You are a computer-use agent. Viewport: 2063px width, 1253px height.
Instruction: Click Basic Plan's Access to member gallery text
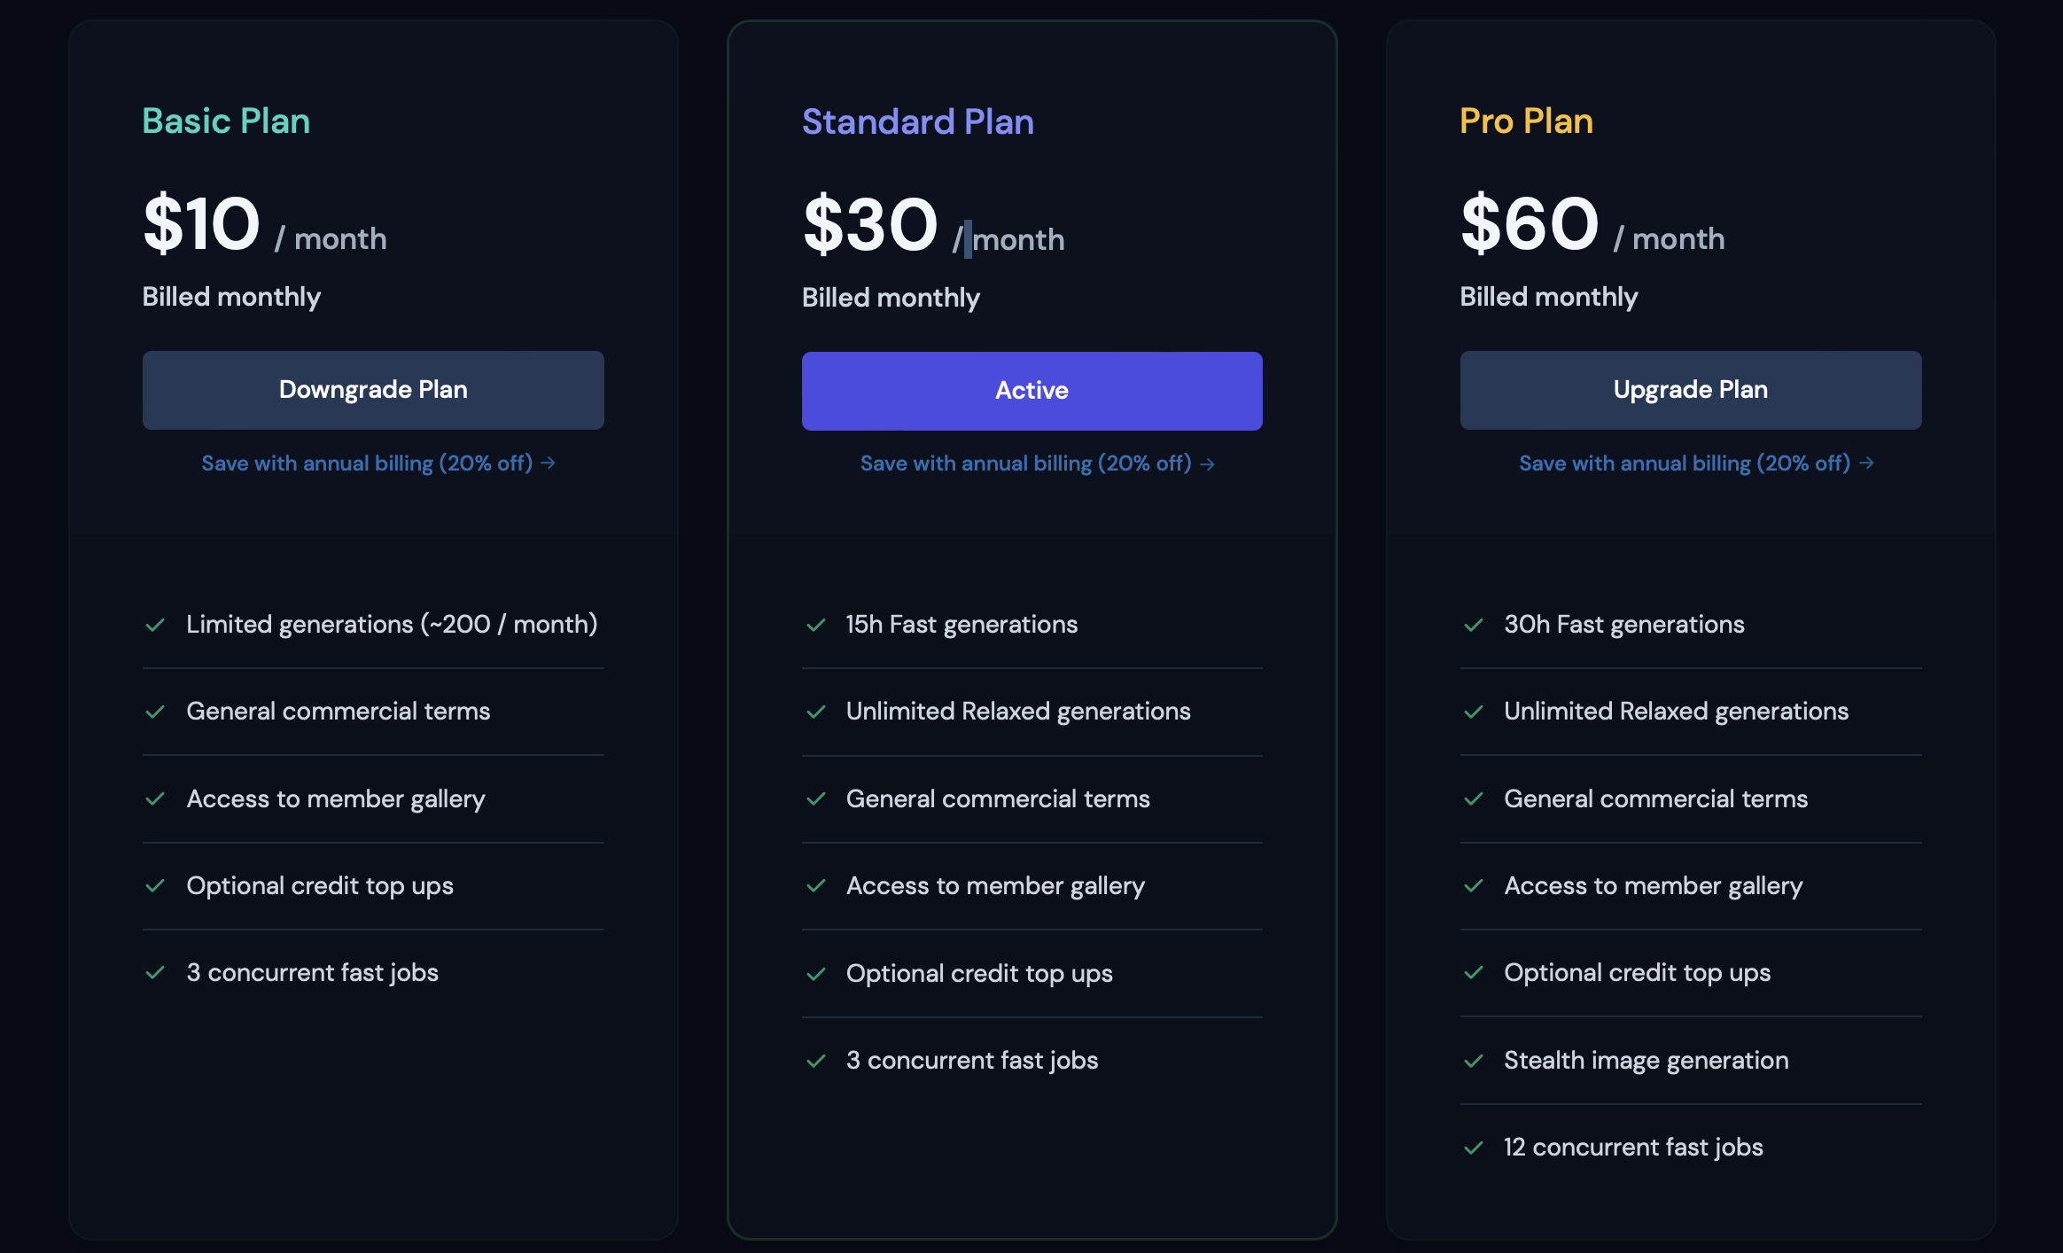336,799
